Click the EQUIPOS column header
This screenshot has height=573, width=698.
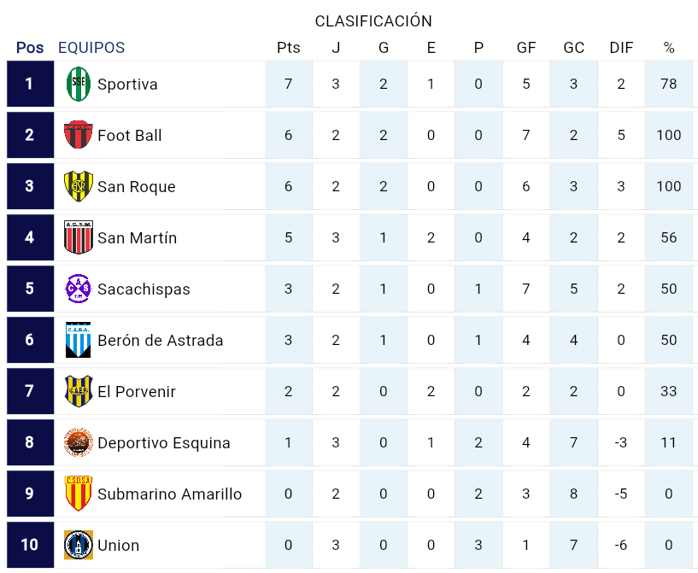point(91,48)
